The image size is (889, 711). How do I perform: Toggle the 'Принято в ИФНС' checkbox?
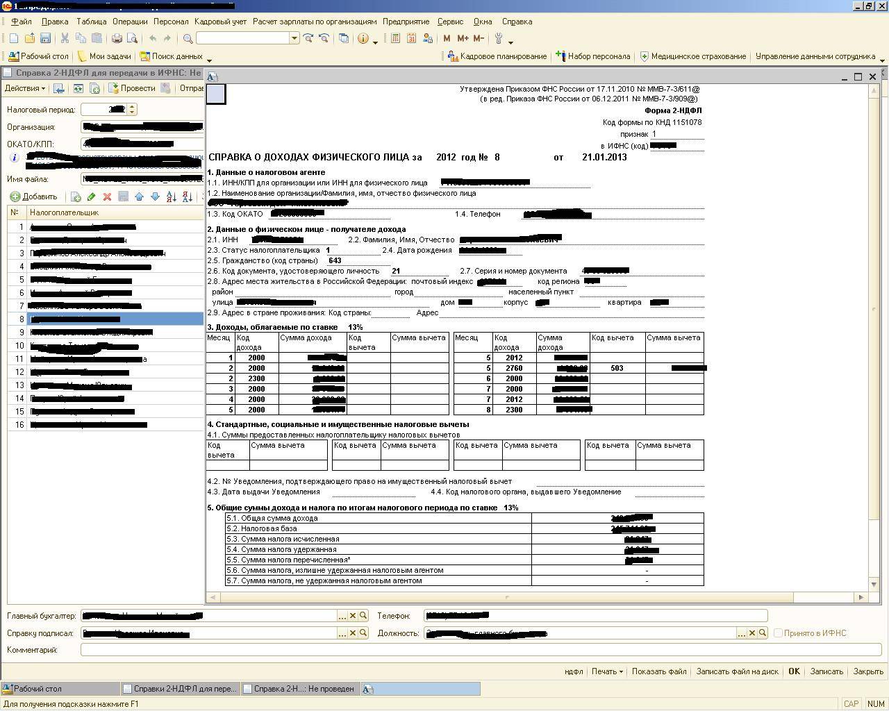coord(778,633)
